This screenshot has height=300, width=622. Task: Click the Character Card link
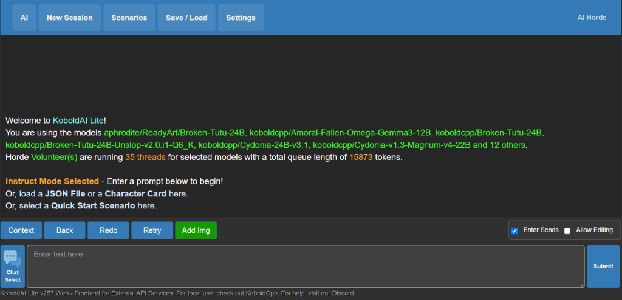136,194
